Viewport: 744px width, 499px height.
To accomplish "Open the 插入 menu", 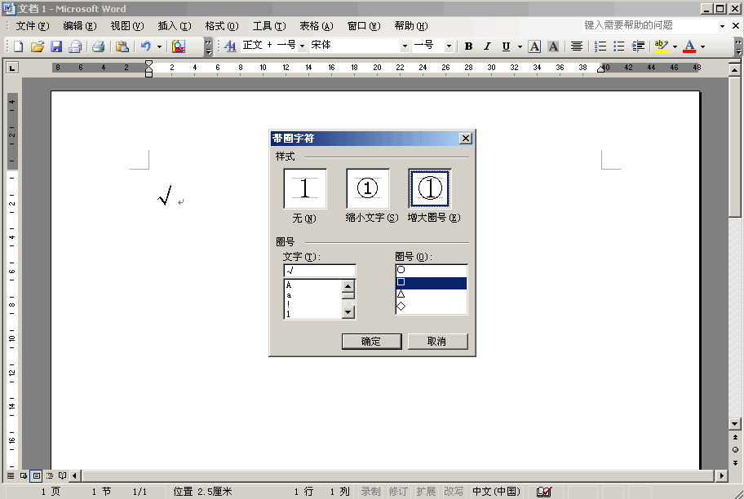I will (x=174, y=26).
